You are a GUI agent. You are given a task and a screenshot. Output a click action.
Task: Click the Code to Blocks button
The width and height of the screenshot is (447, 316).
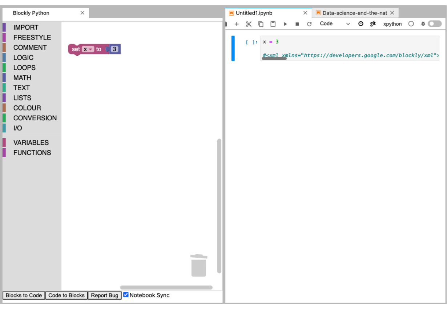(x=67, y=295)
